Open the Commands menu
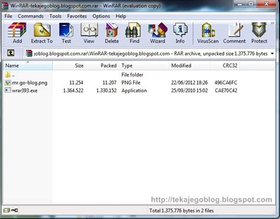This screenshot has height=219, width=280. point(31,16)
